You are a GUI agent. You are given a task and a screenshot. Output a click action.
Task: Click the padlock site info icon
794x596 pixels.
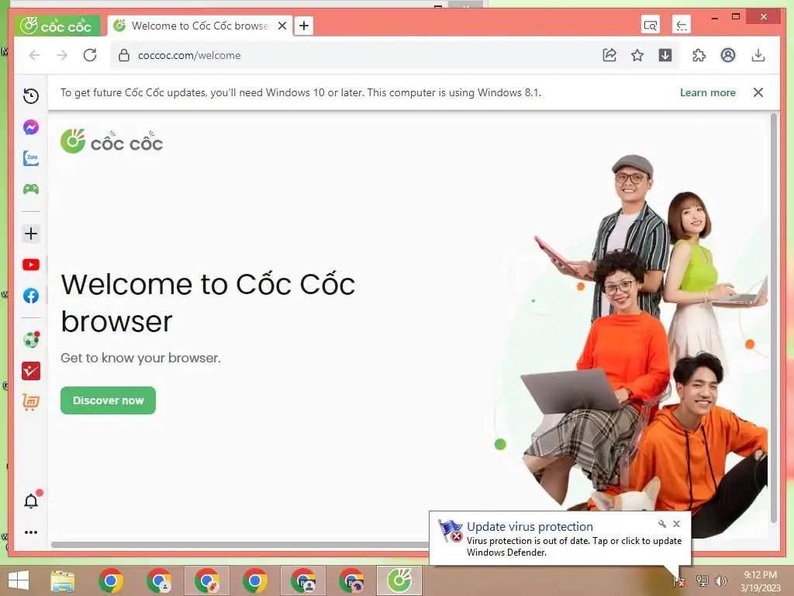[x=123, y=55]
